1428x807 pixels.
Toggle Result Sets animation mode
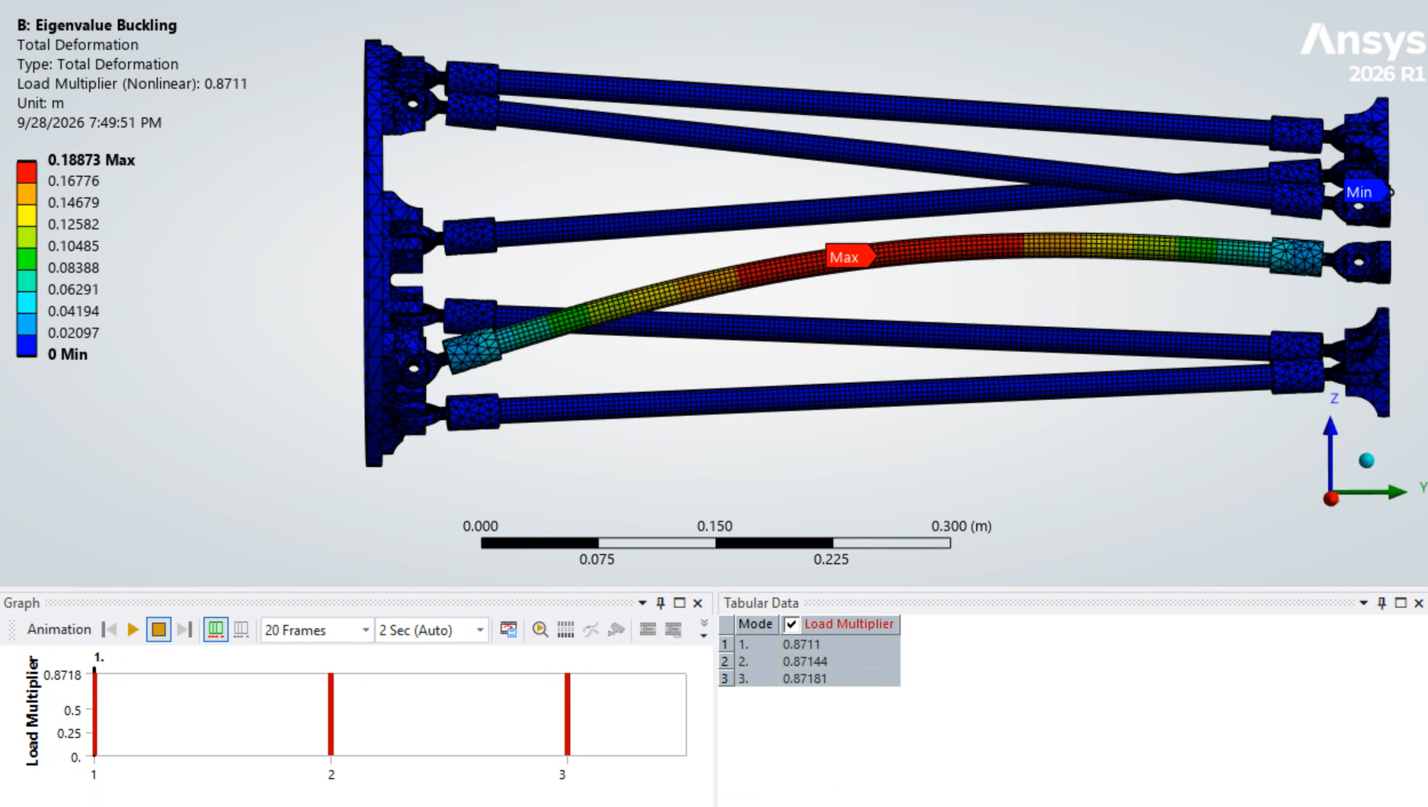(241, 629)
